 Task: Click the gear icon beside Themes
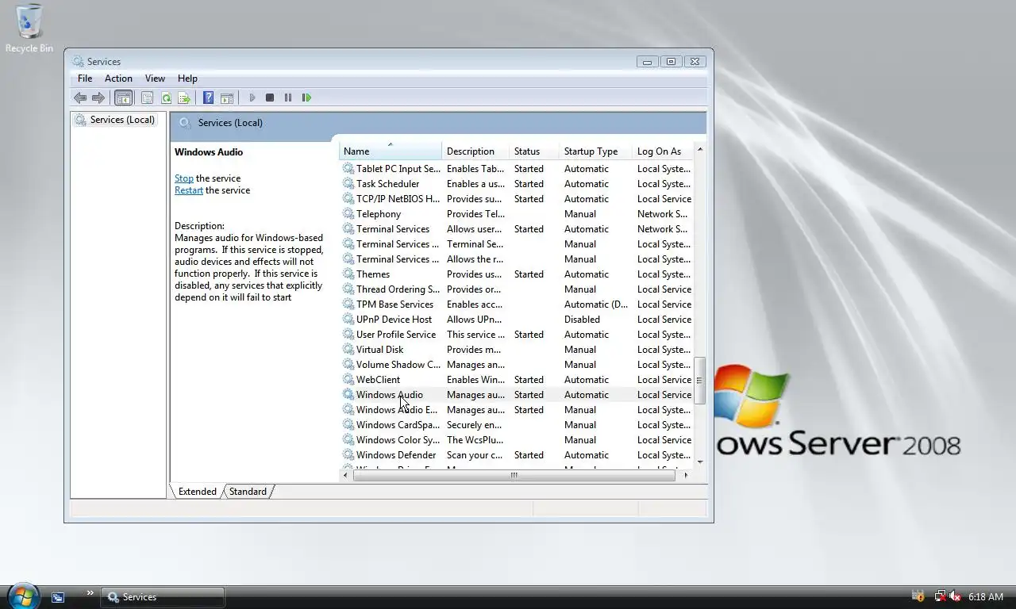[x=348, y=274]
